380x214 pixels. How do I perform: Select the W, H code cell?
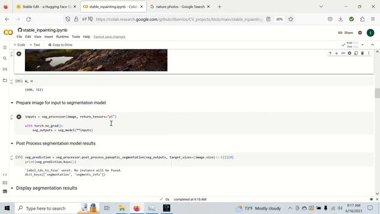(194, 81)
